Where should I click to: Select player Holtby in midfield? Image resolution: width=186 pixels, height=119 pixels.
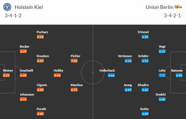click(59, 71)
